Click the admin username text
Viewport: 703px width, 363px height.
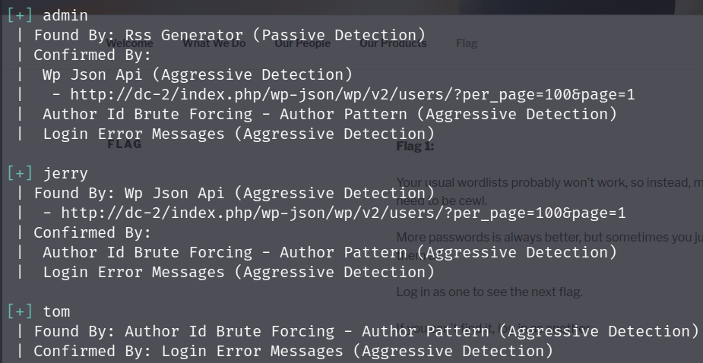tap(65, 16)
